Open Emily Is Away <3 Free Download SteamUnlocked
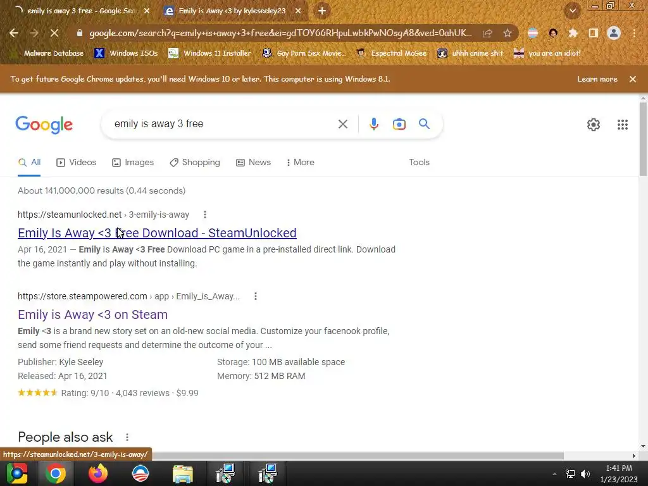This screenshot has width=648, height=486. click(157, 233)
